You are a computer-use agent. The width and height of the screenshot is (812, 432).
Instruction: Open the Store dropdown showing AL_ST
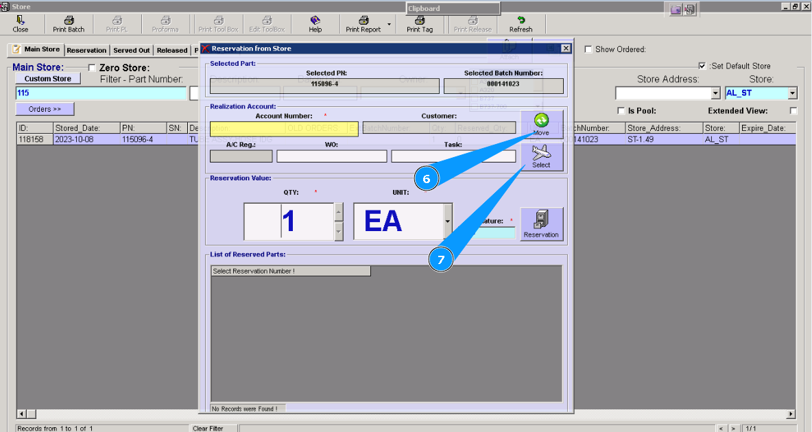coord(793,93)
